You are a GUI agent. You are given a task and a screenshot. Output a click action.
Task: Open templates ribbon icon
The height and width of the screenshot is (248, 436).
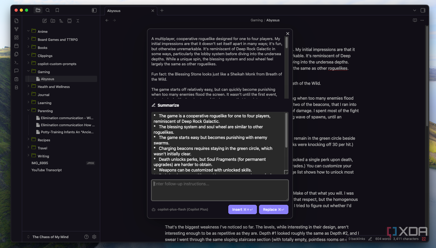[x=16, y=54]
